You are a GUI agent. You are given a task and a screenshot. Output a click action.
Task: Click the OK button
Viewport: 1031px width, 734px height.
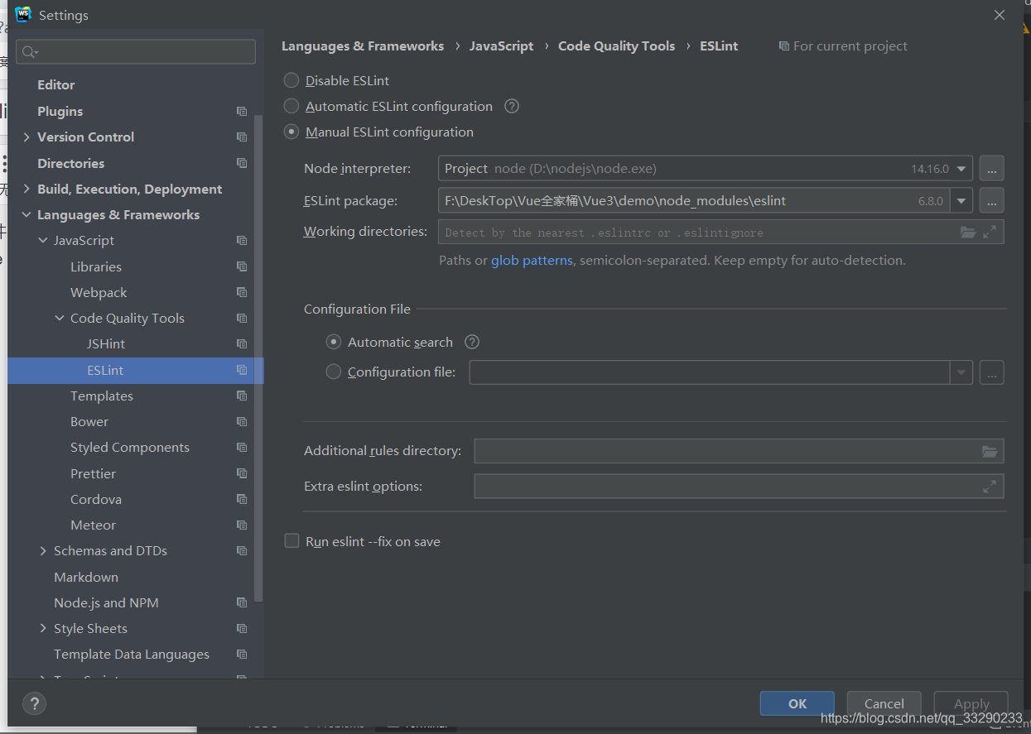point(797,703)
